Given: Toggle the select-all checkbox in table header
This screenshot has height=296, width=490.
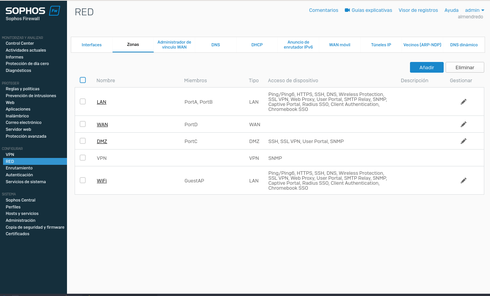Looking at the screenshot, I should coord(83,80).
